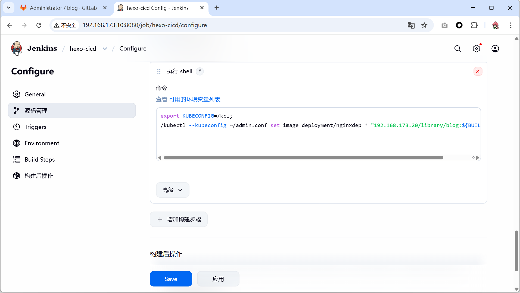Screen dimensions: 520x293
Task: Remove the 执行 shell build step
Action: click(478, 71)
